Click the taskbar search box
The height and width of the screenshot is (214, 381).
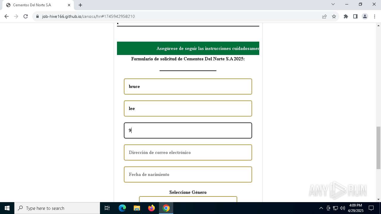click(57, 208)
